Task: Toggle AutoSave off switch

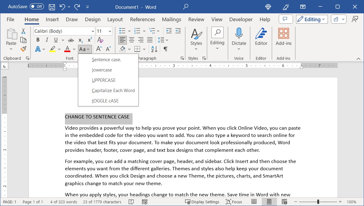Action: [36, 6]
